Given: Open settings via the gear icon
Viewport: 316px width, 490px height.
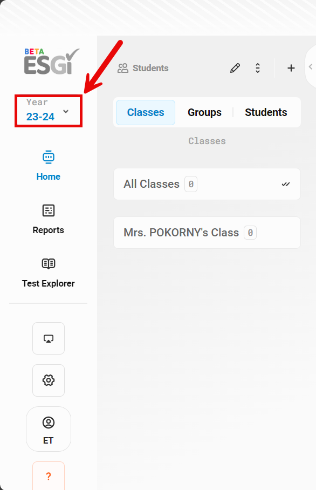Looking at the screenshot, I should [49, 380].
